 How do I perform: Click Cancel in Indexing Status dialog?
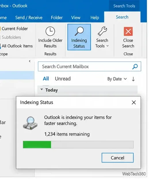pos(118,158)
